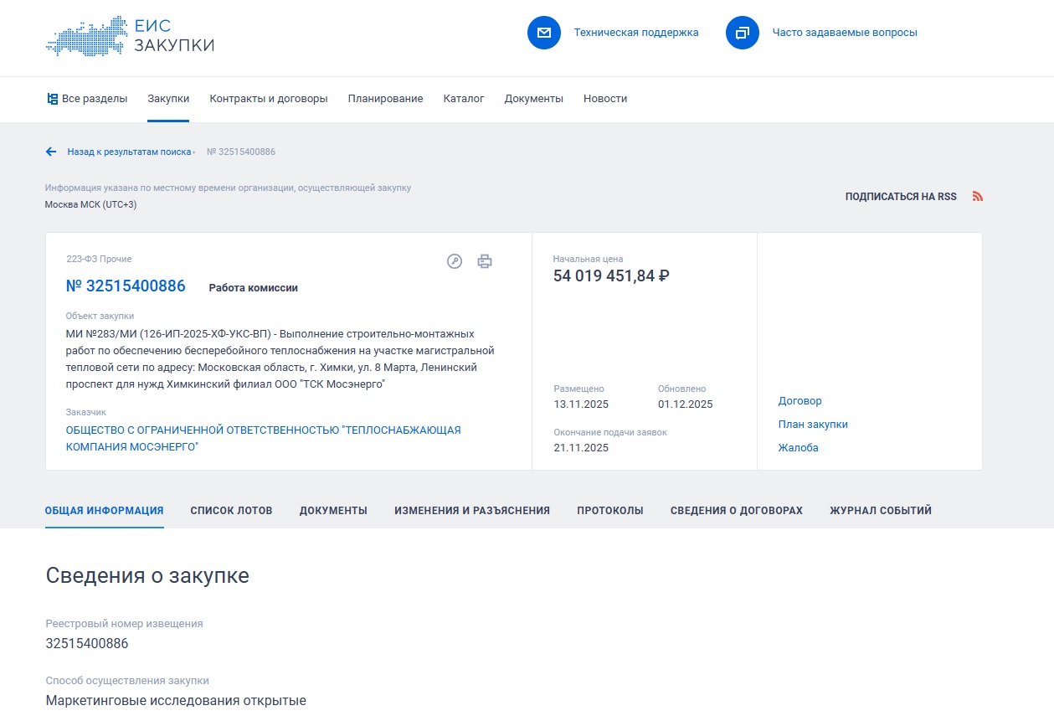Select the Журнал событий tab
Screen dimensions: 1054x721
[880, 511]
